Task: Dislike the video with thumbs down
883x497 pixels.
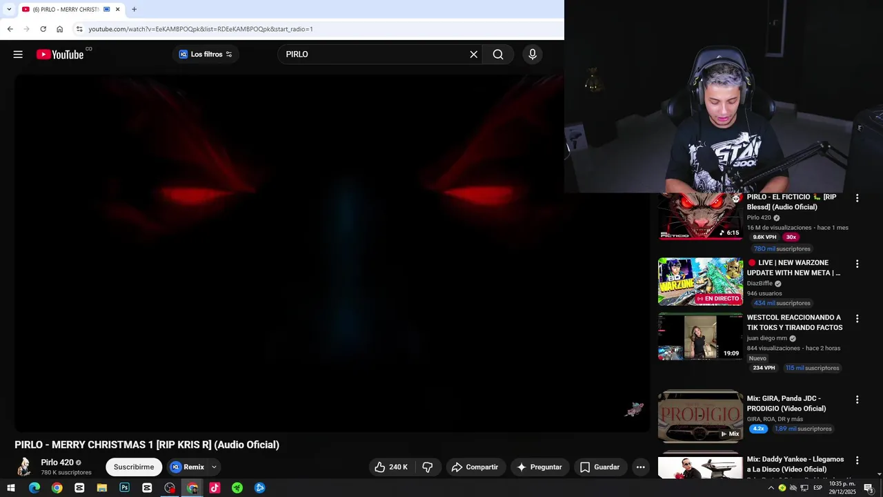Action: (428, 467)
